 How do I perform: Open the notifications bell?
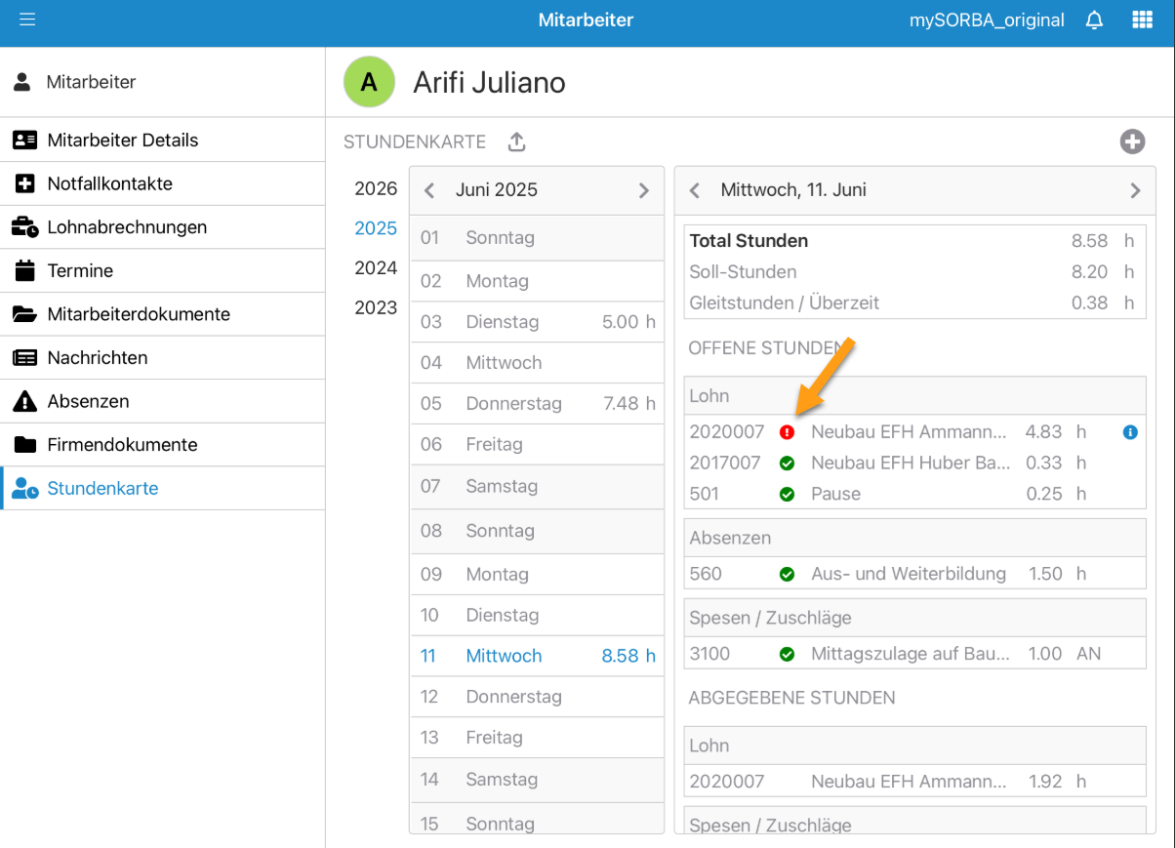click(x=1094, y=20)
